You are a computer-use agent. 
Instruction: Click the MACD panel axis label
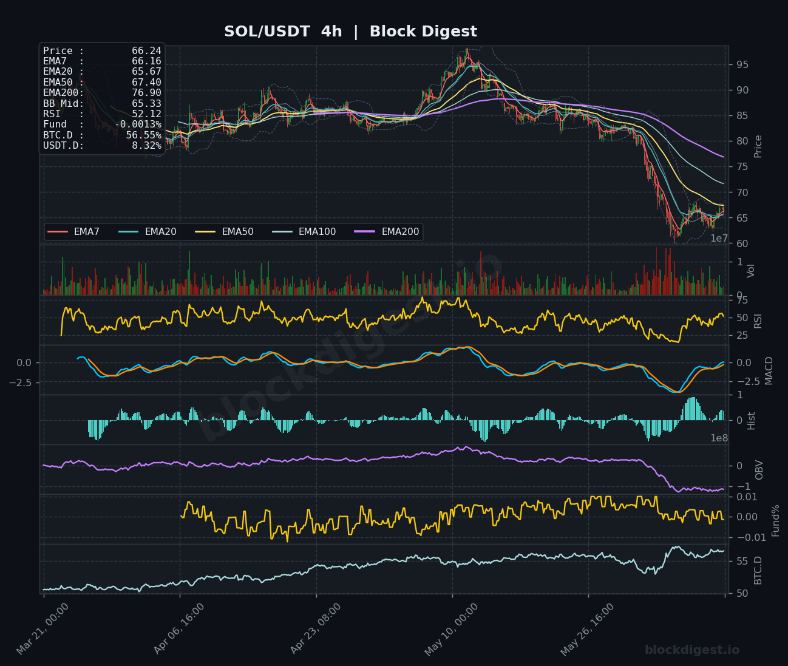click(769, 370)
